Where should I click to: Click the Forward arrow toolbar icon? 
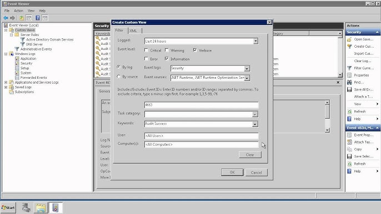click(12, 18)
